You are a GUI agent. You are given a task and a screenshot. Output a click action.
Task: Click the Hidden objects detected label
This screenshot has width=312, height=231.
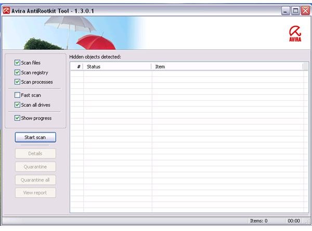click(x=95, y=57)
